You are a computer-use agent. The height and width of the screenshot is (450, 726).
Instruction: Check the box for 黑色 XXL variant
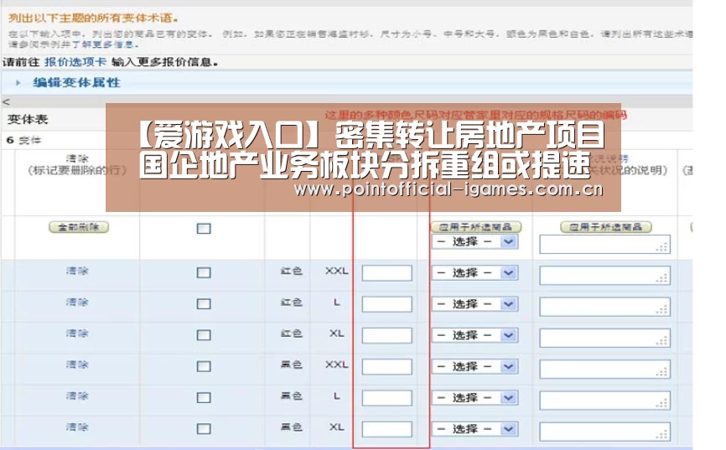pos(204,367)
